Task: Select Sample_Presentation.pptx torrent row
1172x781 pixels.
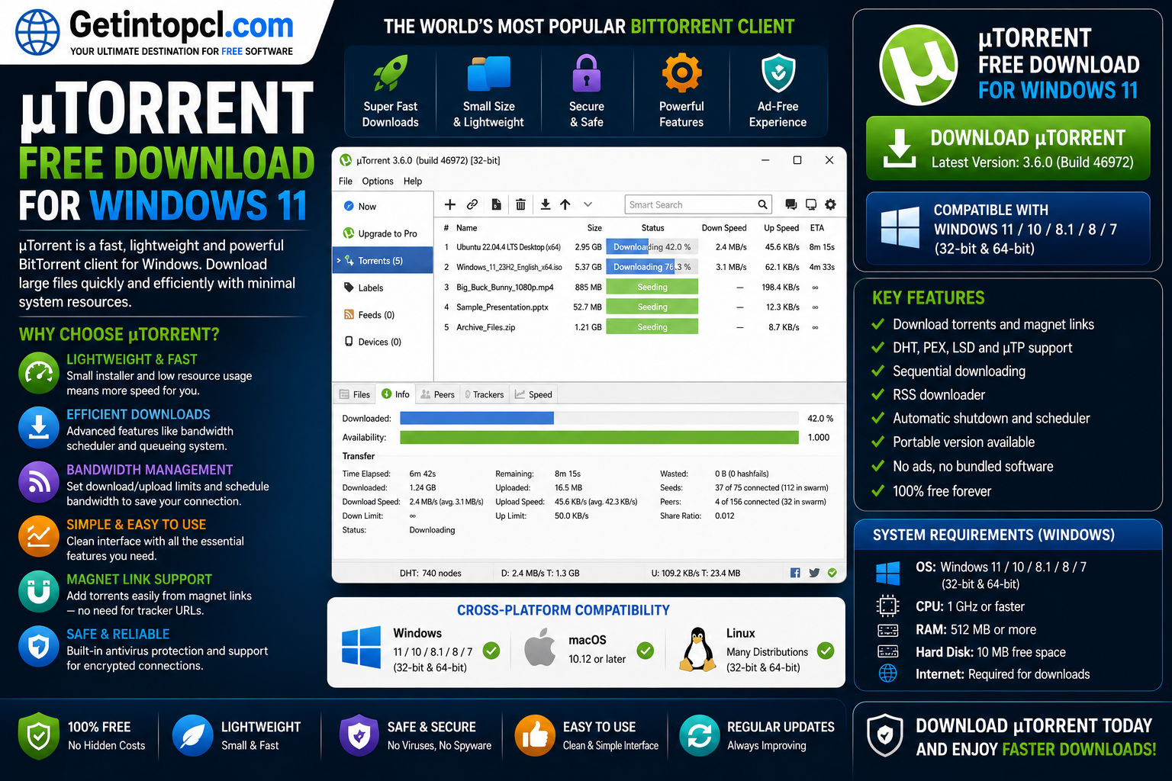Action: click(639, 307)
